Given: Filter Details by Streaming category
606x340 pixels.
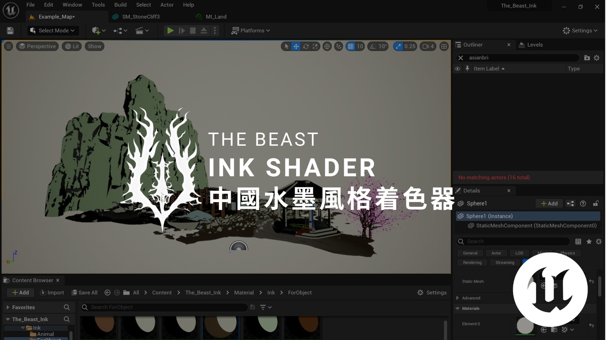Looking at the screenshot, I should (x=505, y=263).
